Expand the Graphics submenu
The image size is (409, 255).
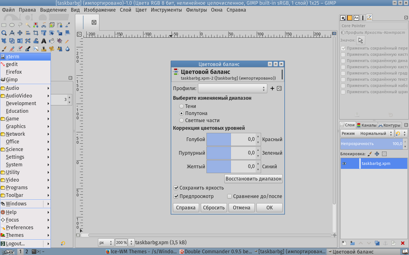[x=25, y=126]
